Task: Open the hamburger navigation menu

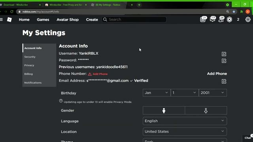Action: (x=1, y=19)
